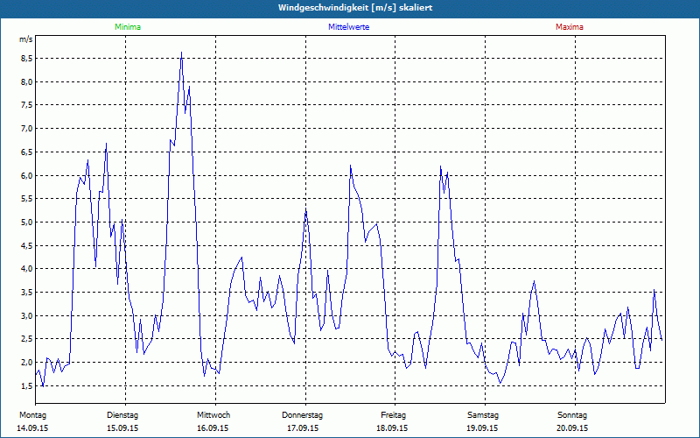The width and height of the screenshot is (700, 438).
Task: Click the 7,0 y-axis value
Action: tap(25, 129)
